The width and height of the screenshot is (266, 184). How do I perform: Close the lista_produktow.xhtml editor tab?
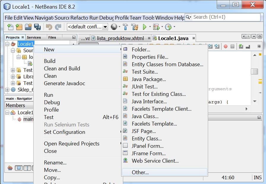(x=149, y=38)
